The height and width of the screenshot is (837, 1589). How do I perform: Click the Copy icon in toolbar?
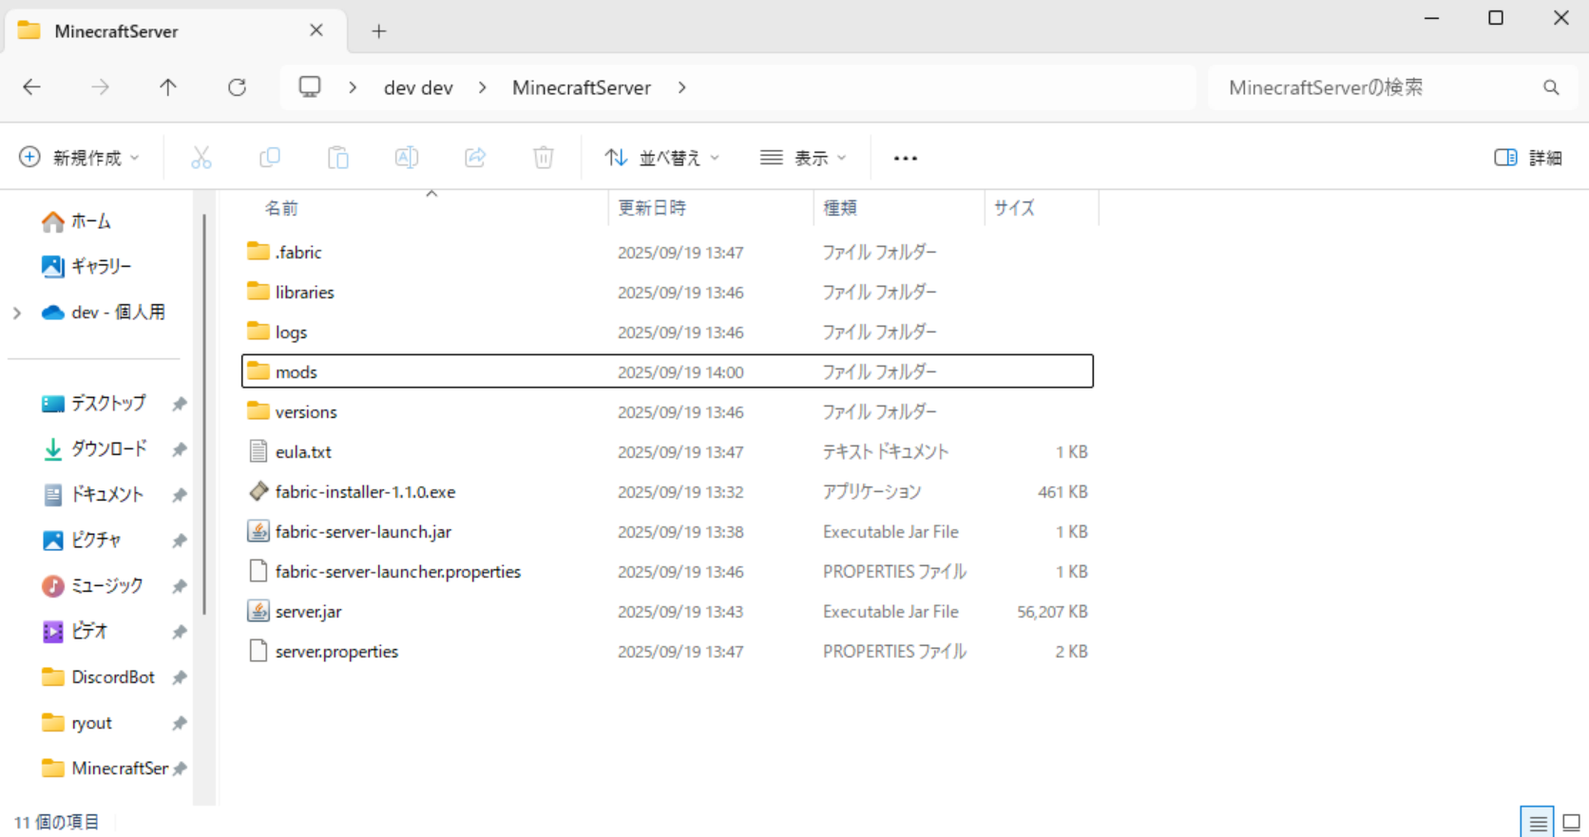tap(270, 158)
